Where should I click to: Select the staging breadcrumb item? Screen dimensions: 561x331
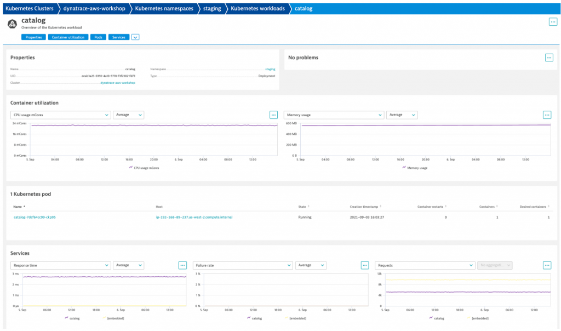point(212,9)
